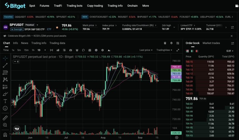Select the 5m time interval
Image resolution: width=239 pixels, height=140 pixels.
click(x=19, y=50)
